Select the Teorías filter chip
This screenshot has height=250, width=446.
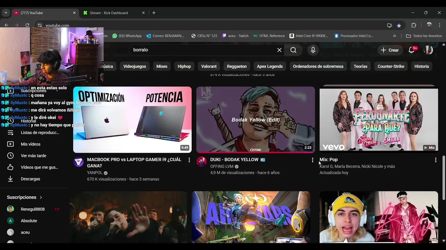click(x=360, y=66)
